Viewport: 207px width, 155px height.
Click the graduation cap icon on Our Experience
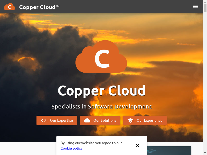[130, 120]
